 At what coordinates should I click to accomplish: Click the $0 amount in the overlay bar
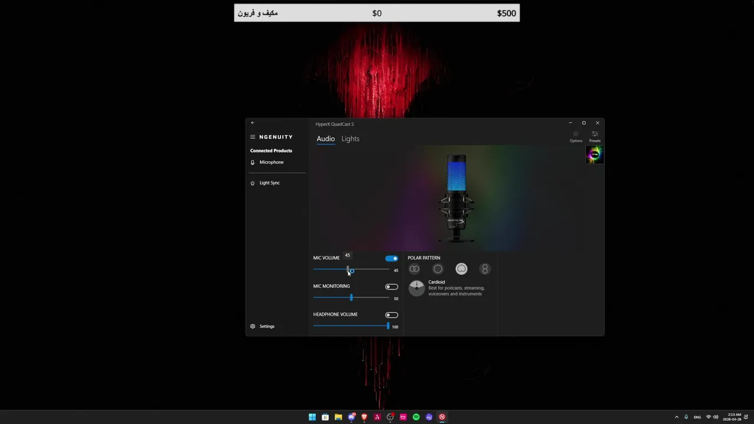point(377,13)
